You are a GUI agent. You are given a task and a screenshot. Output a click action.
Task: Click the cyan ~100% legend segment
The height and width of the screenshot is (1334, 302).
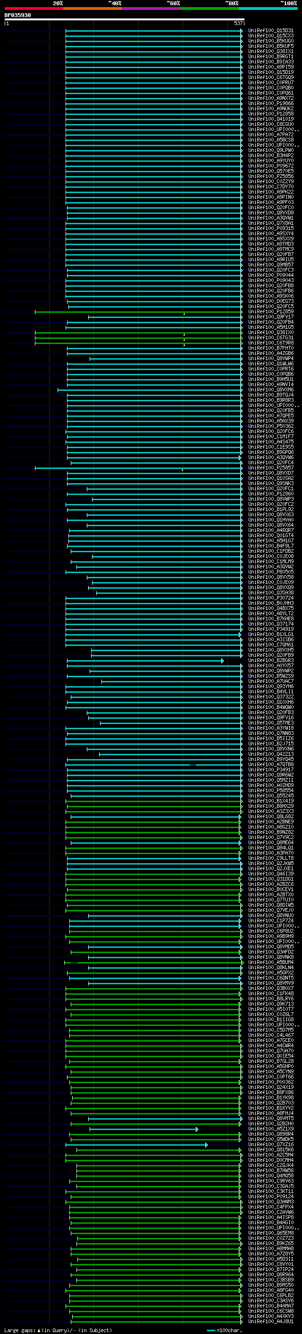point(268,9)
